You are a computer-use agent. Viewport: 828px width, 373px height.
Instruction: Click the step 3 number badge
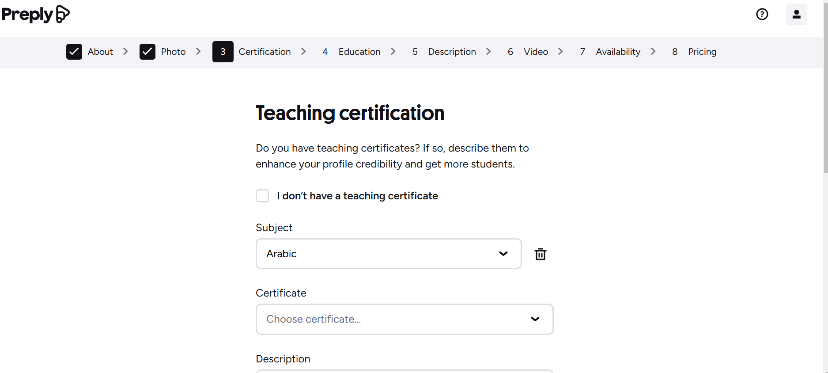223,52
